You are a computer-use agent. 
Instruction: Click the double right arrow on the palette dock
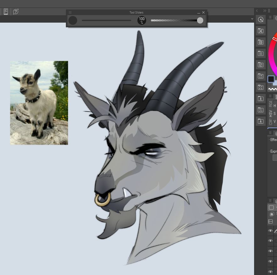click(x=264, y=11)
